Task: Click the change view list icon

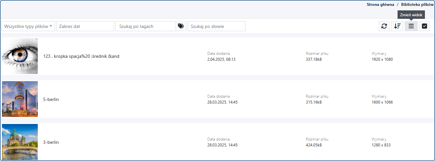Action: pyautogui.click(x=411, y=26)
